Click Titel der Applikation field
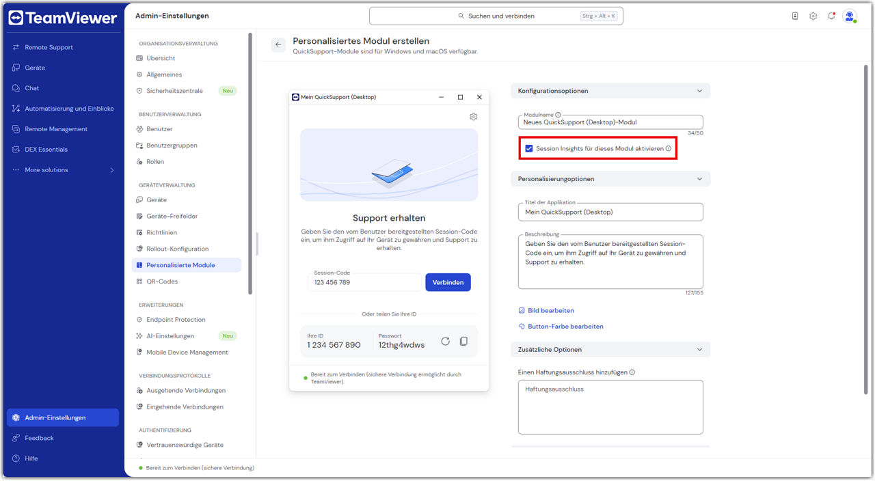 [610, 212]
